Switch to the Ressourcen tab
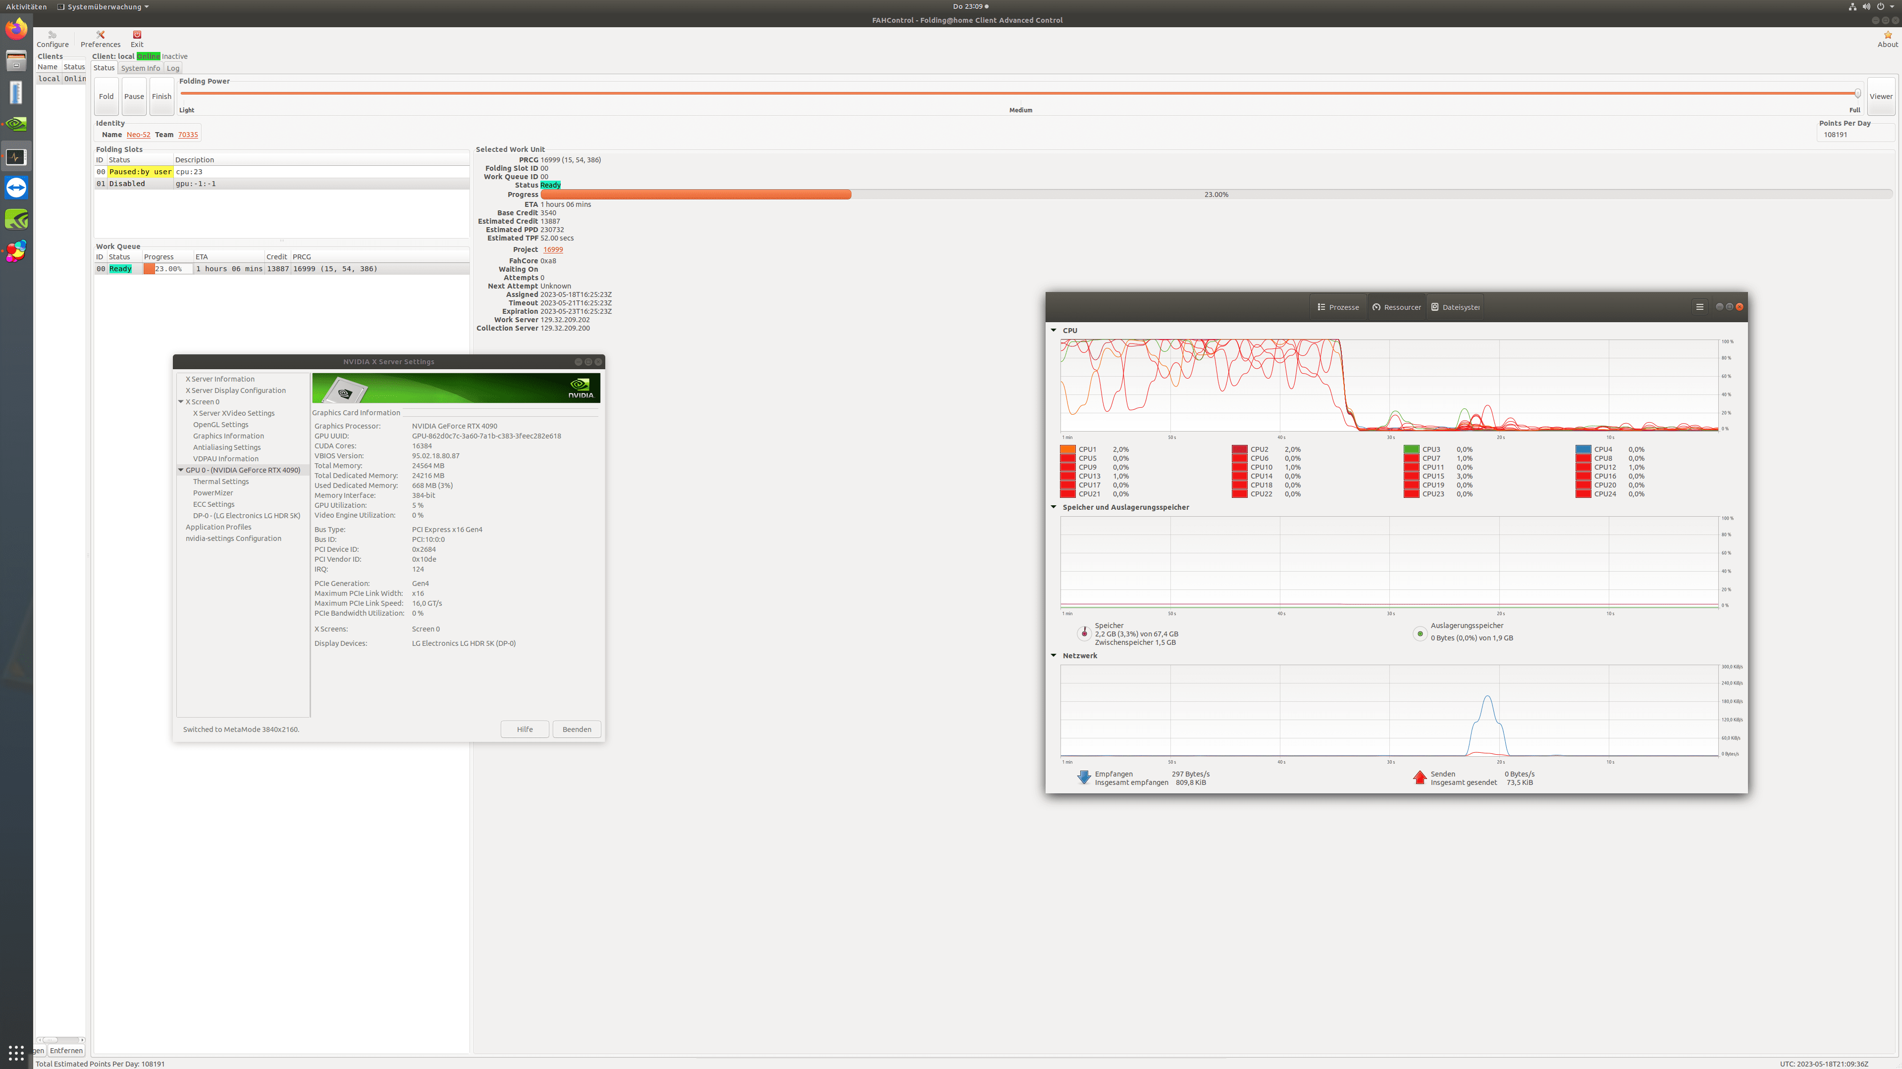1902x1069 pixels. [x=1396, y=307]
